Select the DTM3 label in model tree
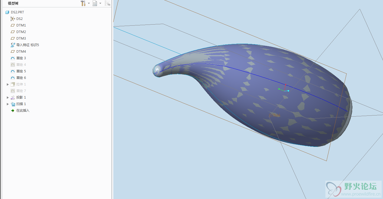 click(21, 38)
